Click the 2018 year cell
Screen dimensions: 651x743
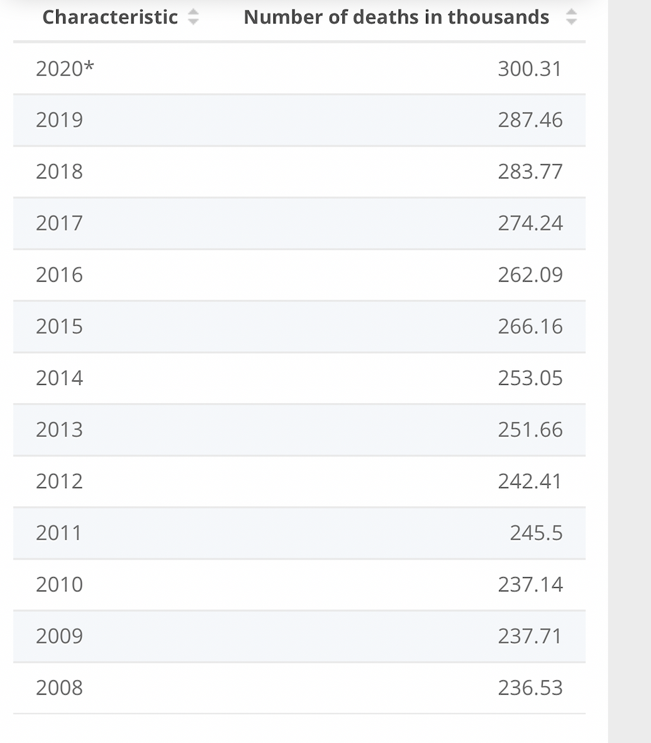(59, 171)
